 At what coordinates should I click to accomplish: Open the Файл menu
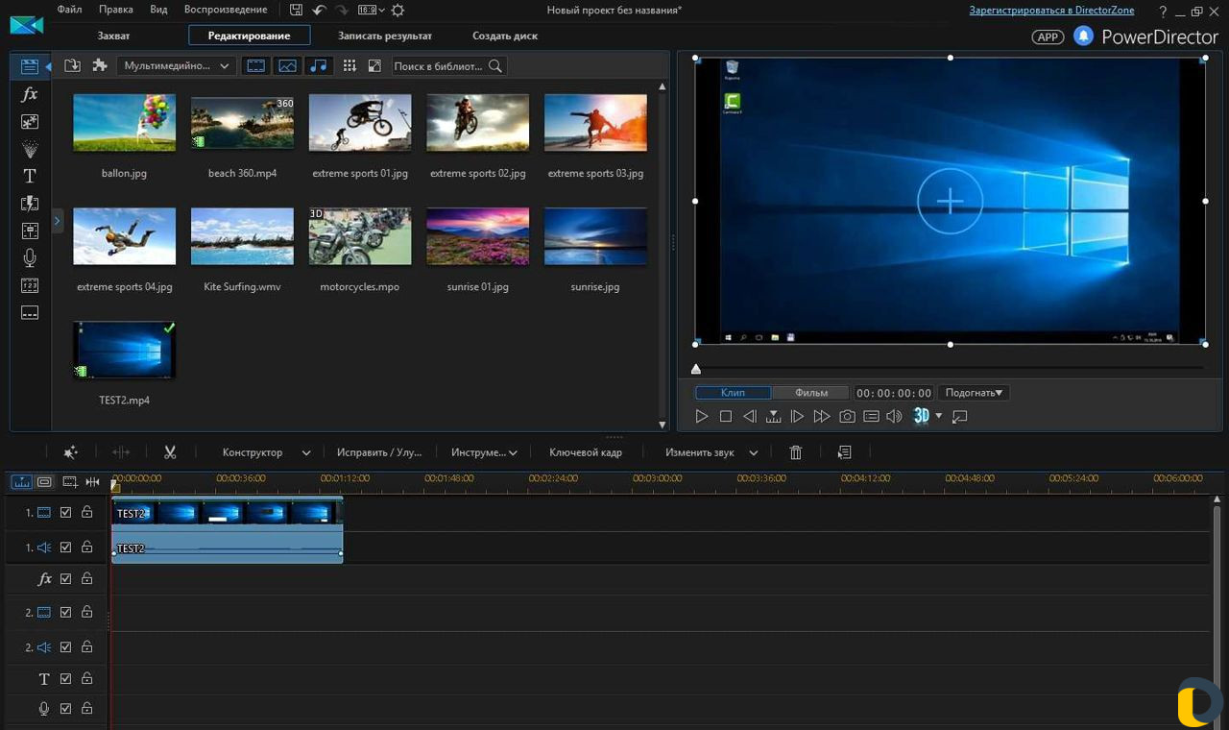pyautogui.click(x=69, y=10)
